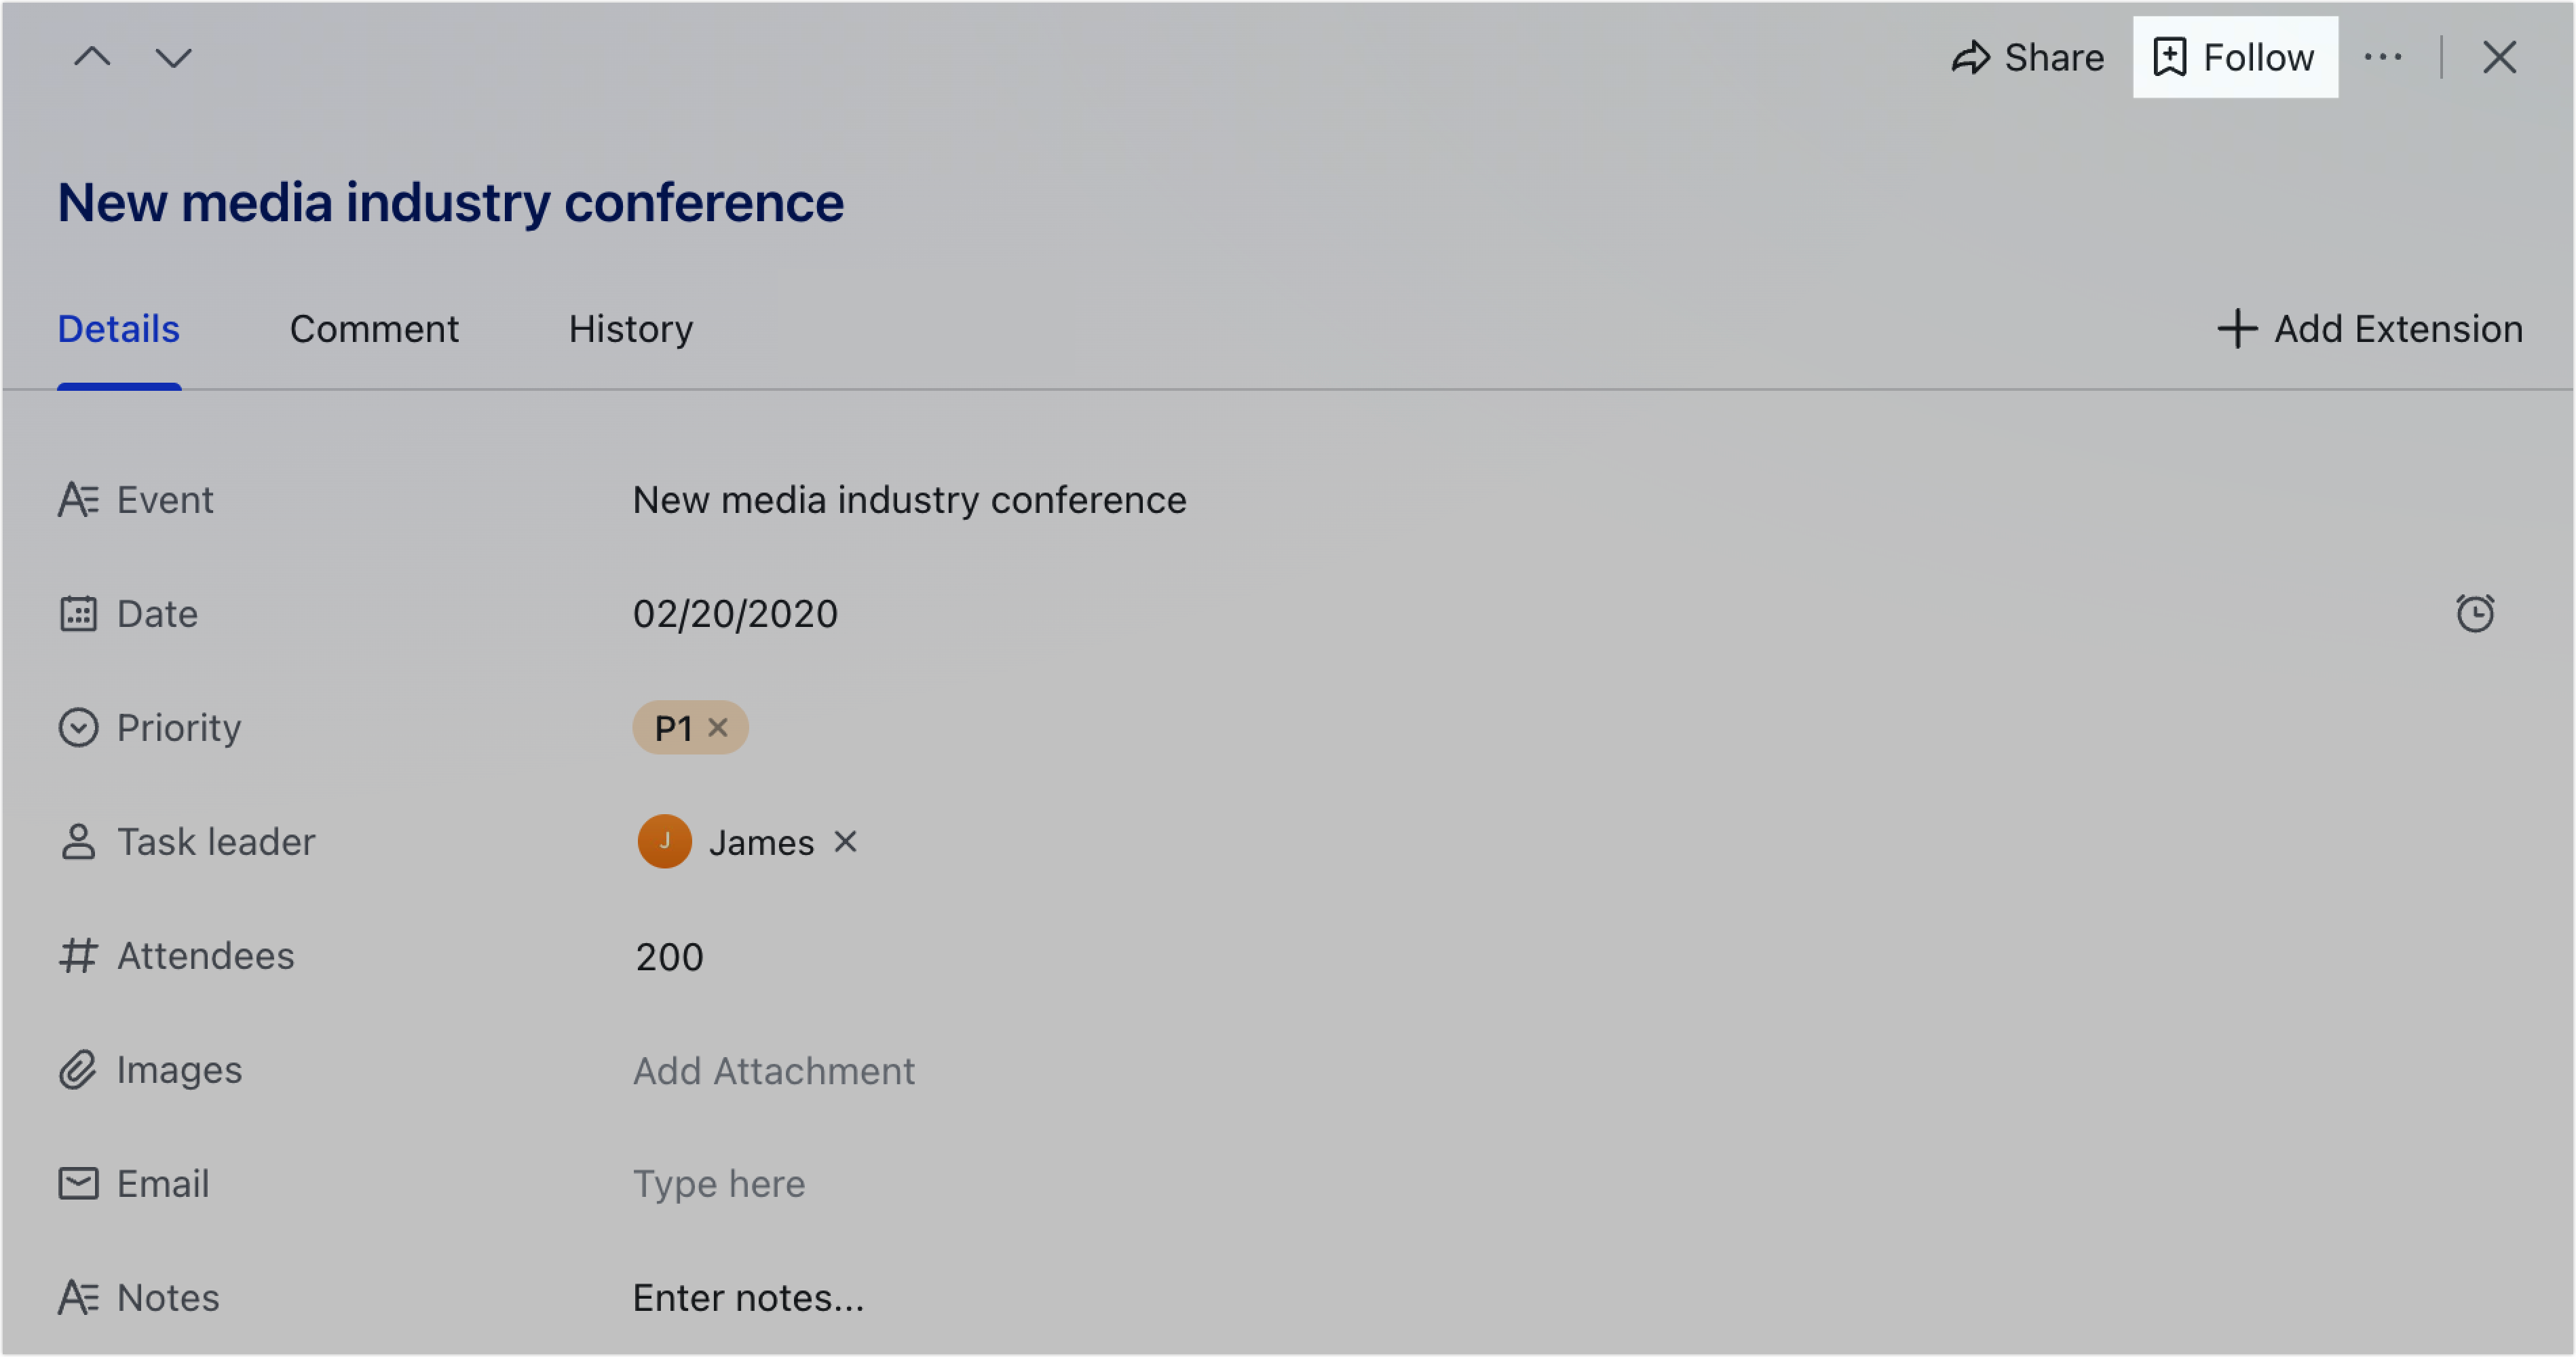
Task: Select the Details tab
Action: click(118, 329)
